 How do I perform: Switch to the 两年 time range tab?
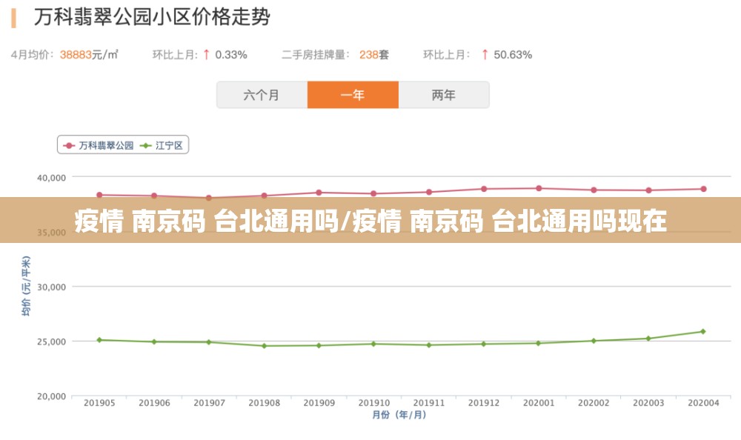click(444, 95)
